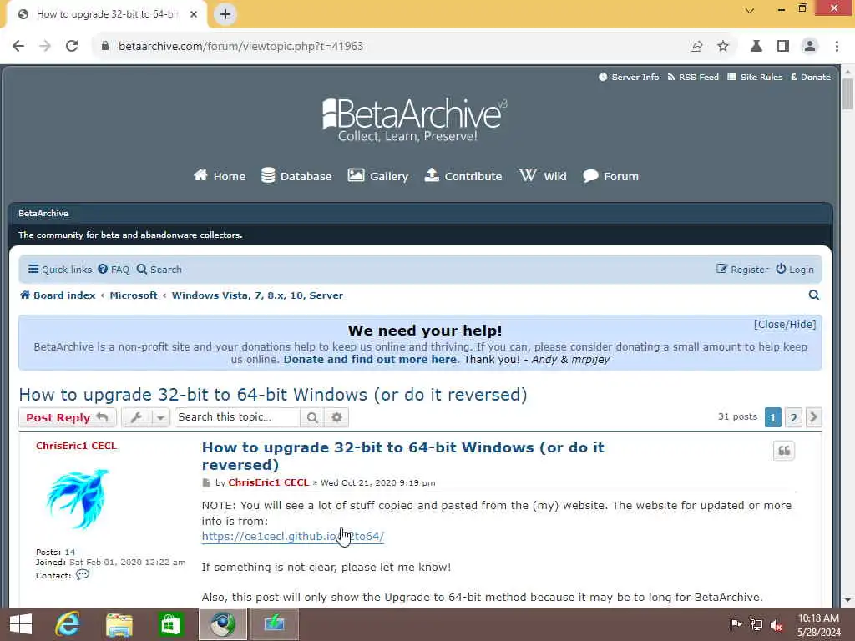
Task: Launch Internet Explorer from taskbar
Action: (x=68, y=624)
